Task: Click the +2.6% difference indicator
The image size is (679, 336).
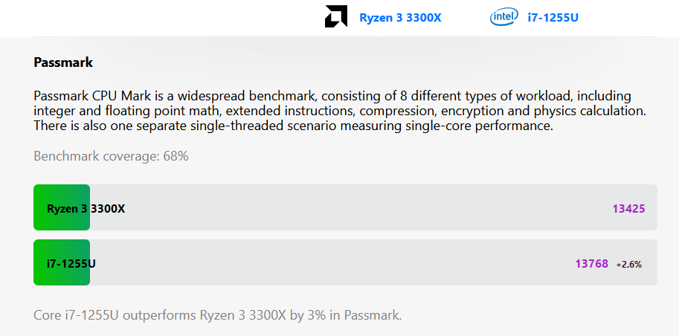Action: tap(628, 264)
